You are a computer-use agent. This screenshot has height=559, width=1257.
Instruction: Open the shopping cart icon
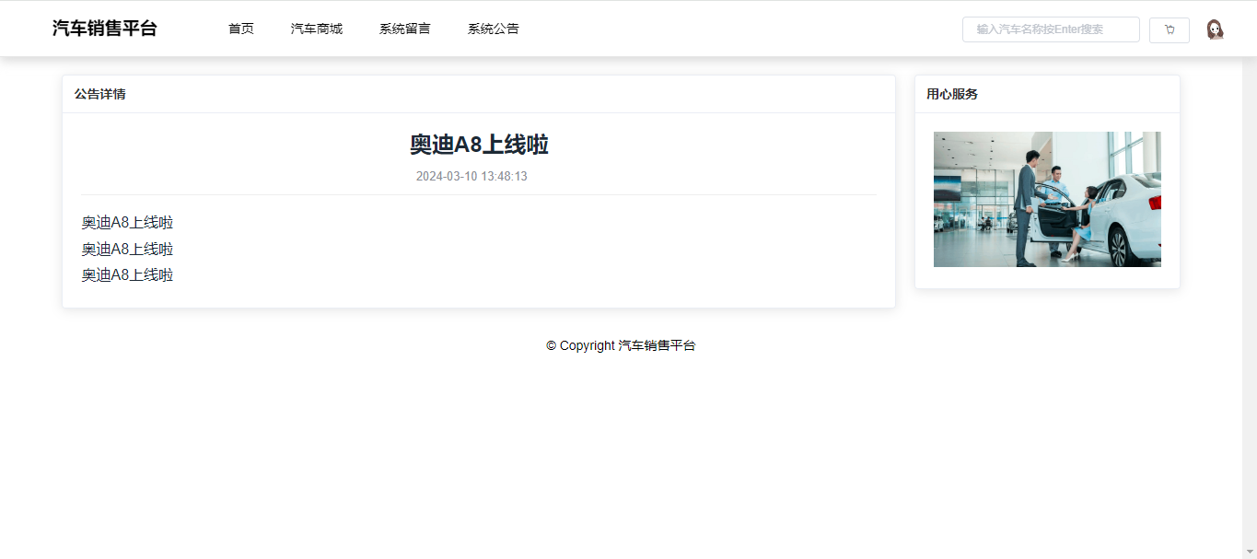[x=1169, y=30]
